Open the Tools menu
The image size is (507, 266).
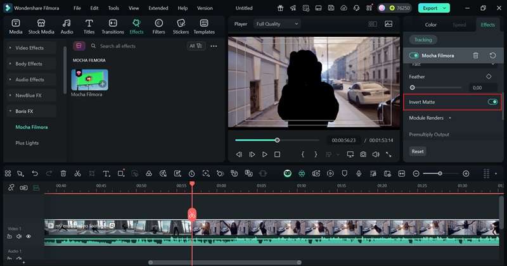pos(113,8)
